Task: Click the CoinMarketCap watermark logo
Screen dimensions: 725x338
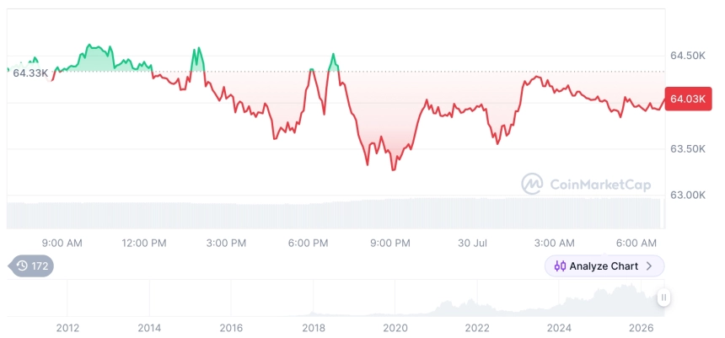Action: [x=532, y=184]
